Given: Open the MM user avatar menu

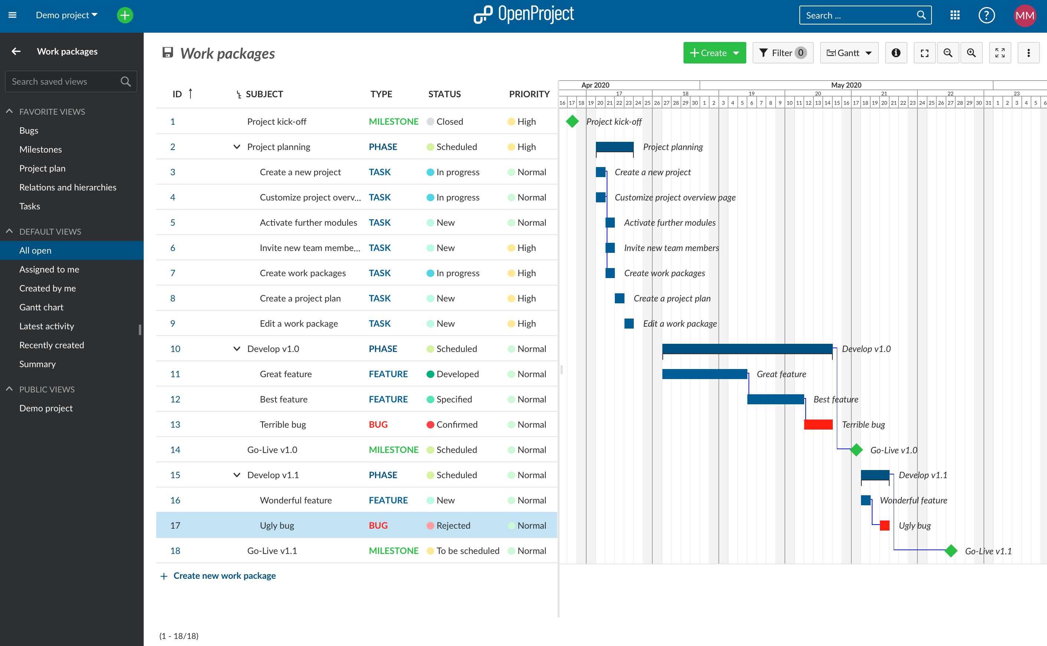Looking at the screenshot, I should [x=1025, y=16].
